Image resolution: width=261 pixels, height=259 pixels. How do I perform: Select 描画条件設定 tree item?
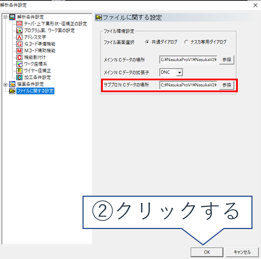click(31, 84)
